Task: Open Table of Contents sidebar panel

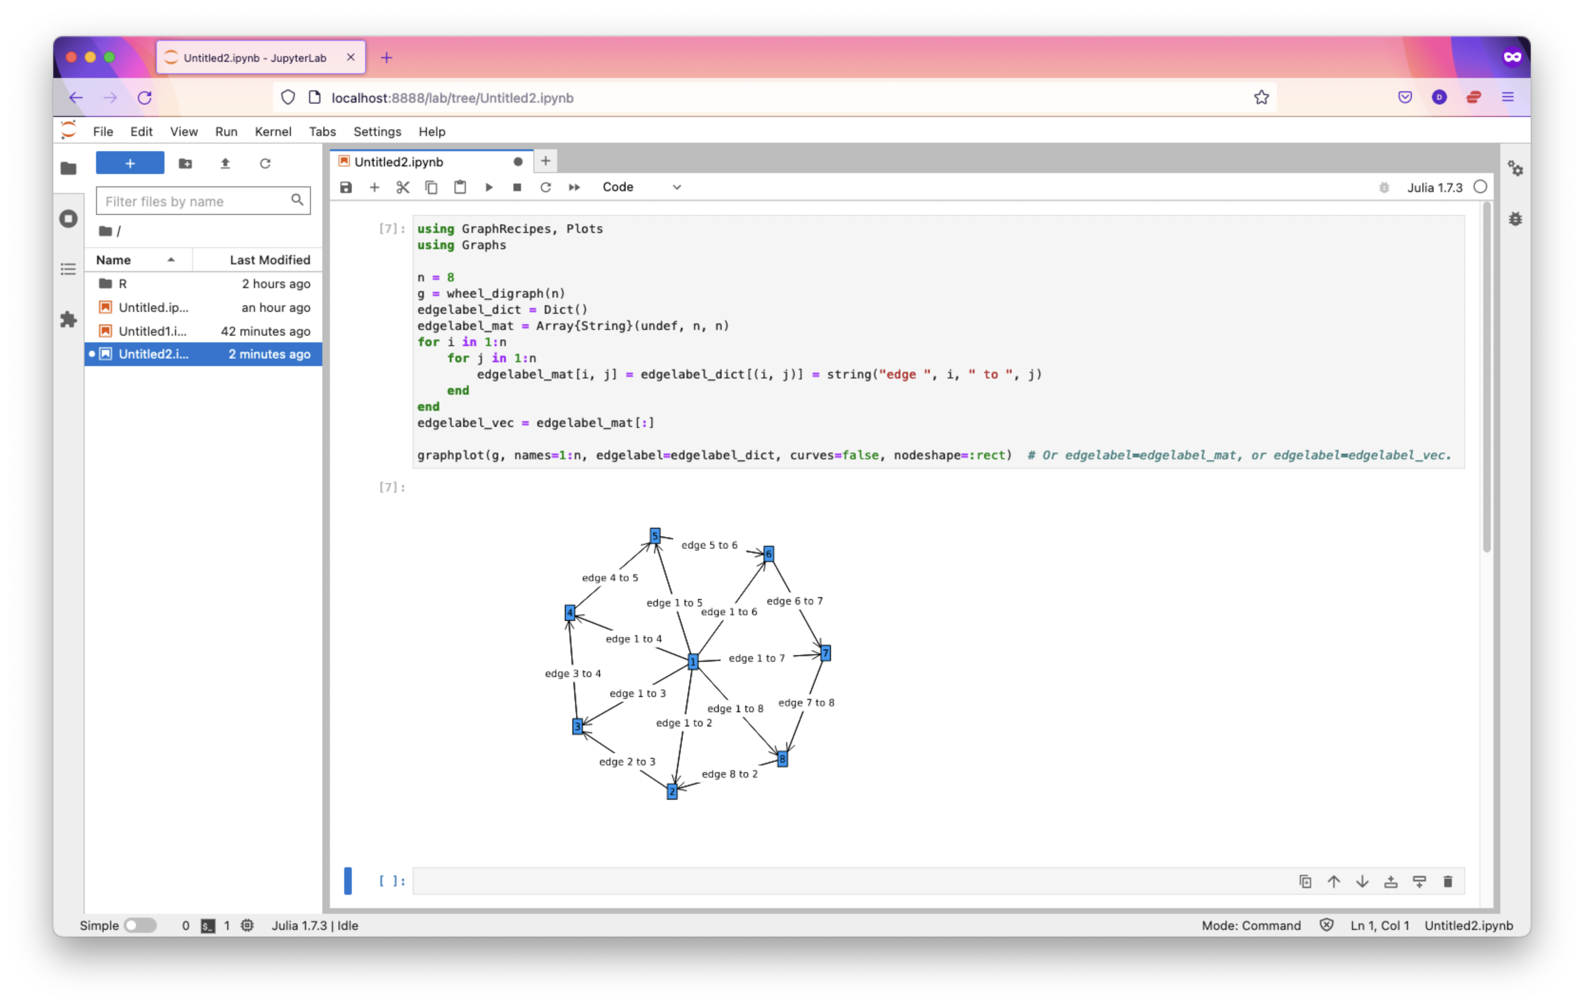Action: click(x=68, y=269)
